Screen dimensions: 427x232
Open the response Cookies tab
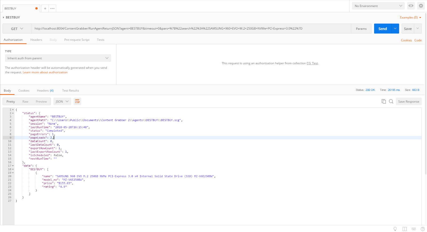point(24,91)
